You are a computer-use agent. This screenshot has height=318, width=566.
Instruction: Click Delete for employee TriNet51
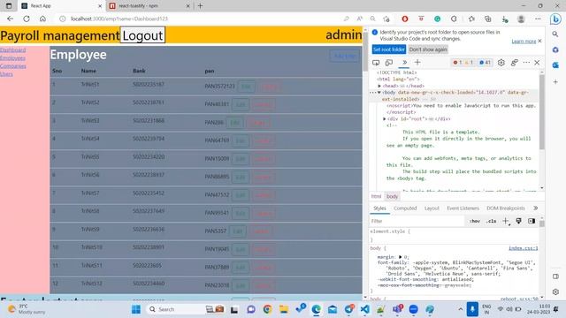tap(270, 87)
